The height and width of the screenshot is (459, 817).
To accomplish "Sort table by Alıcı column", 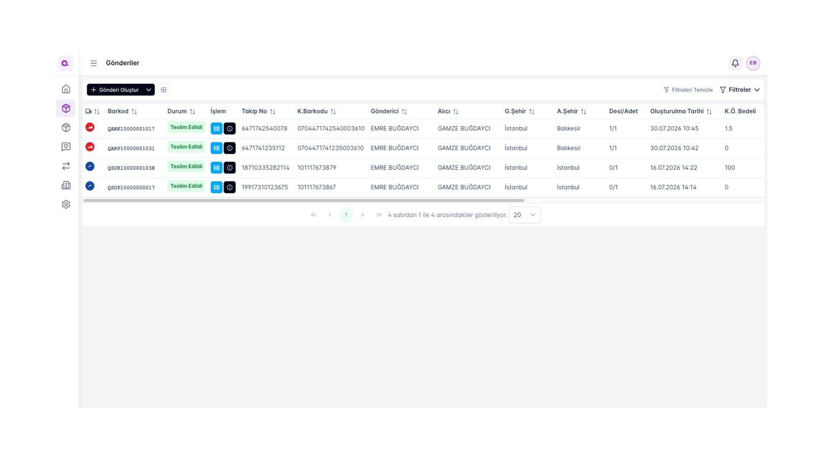I will (456, 112).
